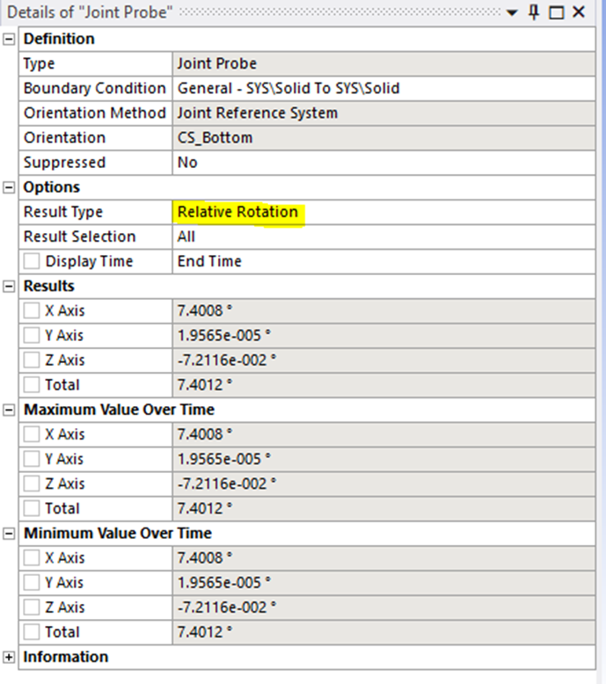Collapse Minimum Value Over Time section
The image size is (606, 684).
(10, 534)
